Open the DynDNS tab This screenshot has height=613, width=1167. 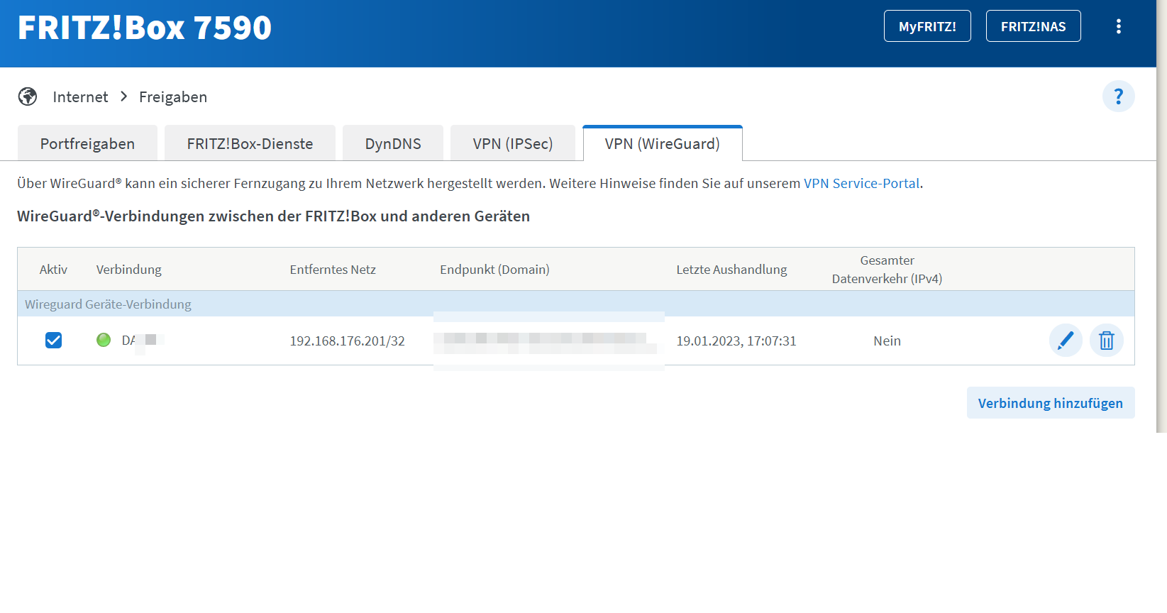pos(393,143)
